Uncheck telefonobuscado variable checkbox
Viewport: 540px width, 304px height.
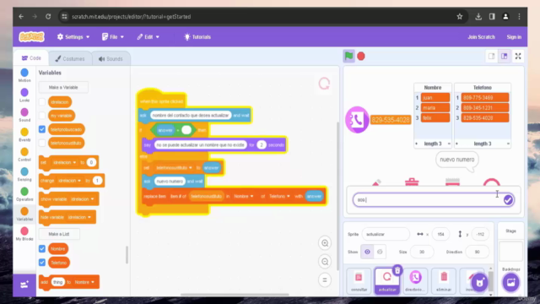tap(42, 129)
